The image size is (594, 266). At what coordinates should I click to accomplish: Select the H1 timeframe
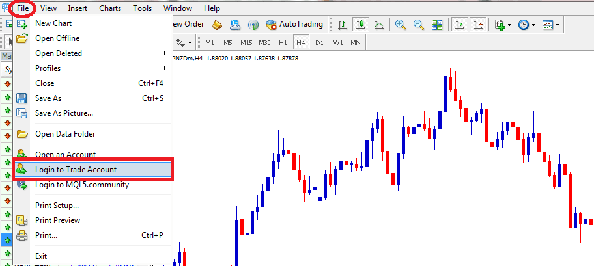coord(283,42)
